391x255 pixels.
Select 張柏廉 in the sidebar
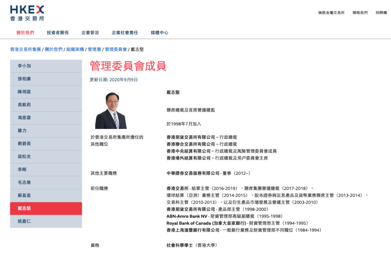46,79
